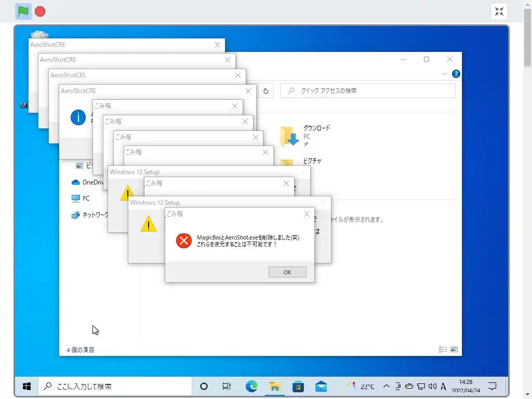Show hidden tray icons chevron
532x399 pixels.
point(386,386)
